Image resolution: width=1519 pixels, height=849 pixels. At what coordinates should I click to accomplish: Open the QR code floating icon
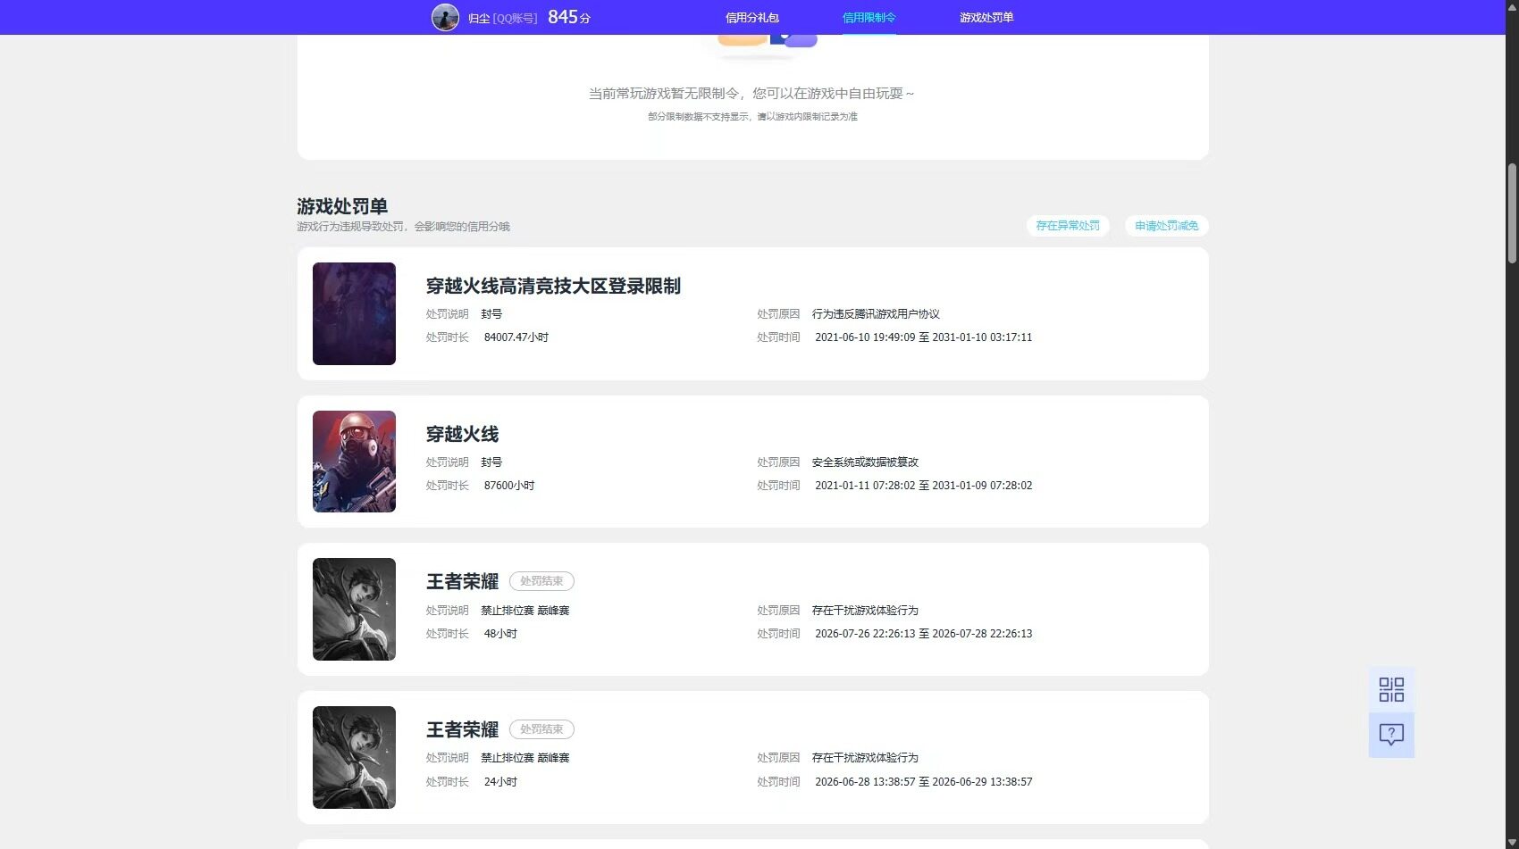coord(1391,689)
